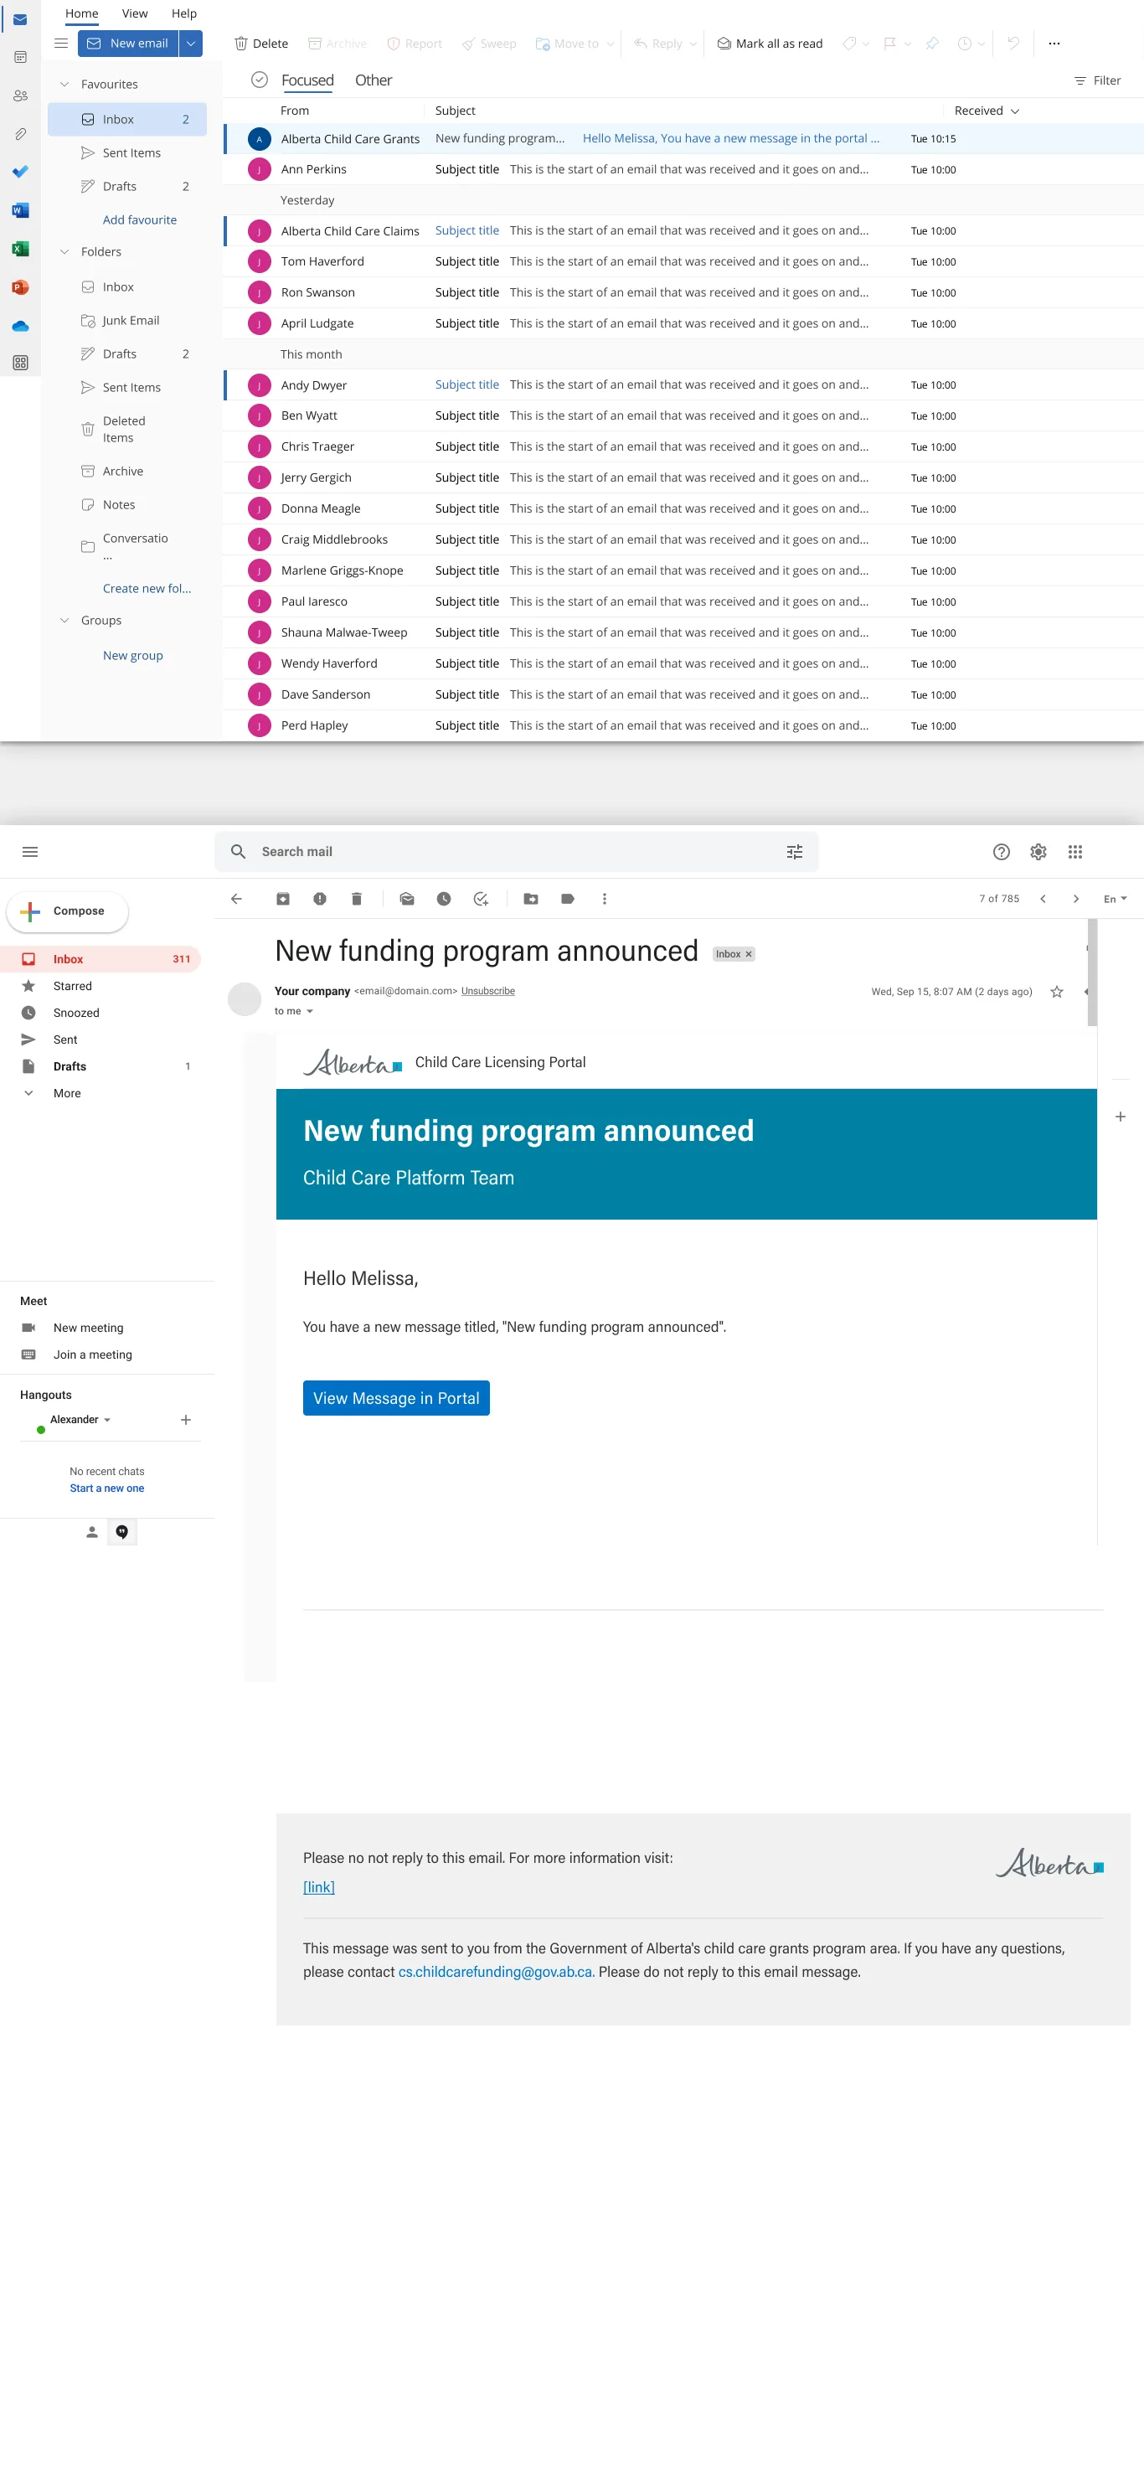Toggle the select-all circle beside Focused tab
1144x2492 pixels.
pos(259,80)
